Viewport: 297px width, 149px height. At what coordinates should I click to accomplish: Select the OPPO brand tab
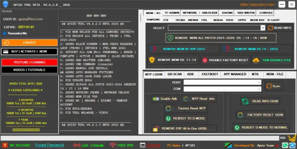(242, 20)
